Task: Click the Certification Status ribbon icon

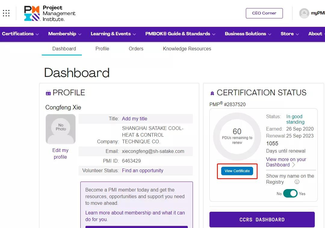Action: (x=212, y=93)
